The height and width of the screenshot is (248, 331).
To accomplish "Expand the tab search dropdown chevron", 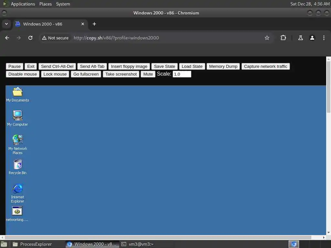I will tap(6, 24).
